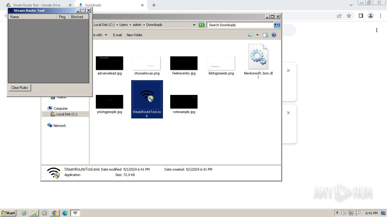Select feelrecently.jpg thumbnail
Screen dimensions: 387x217
184,63
